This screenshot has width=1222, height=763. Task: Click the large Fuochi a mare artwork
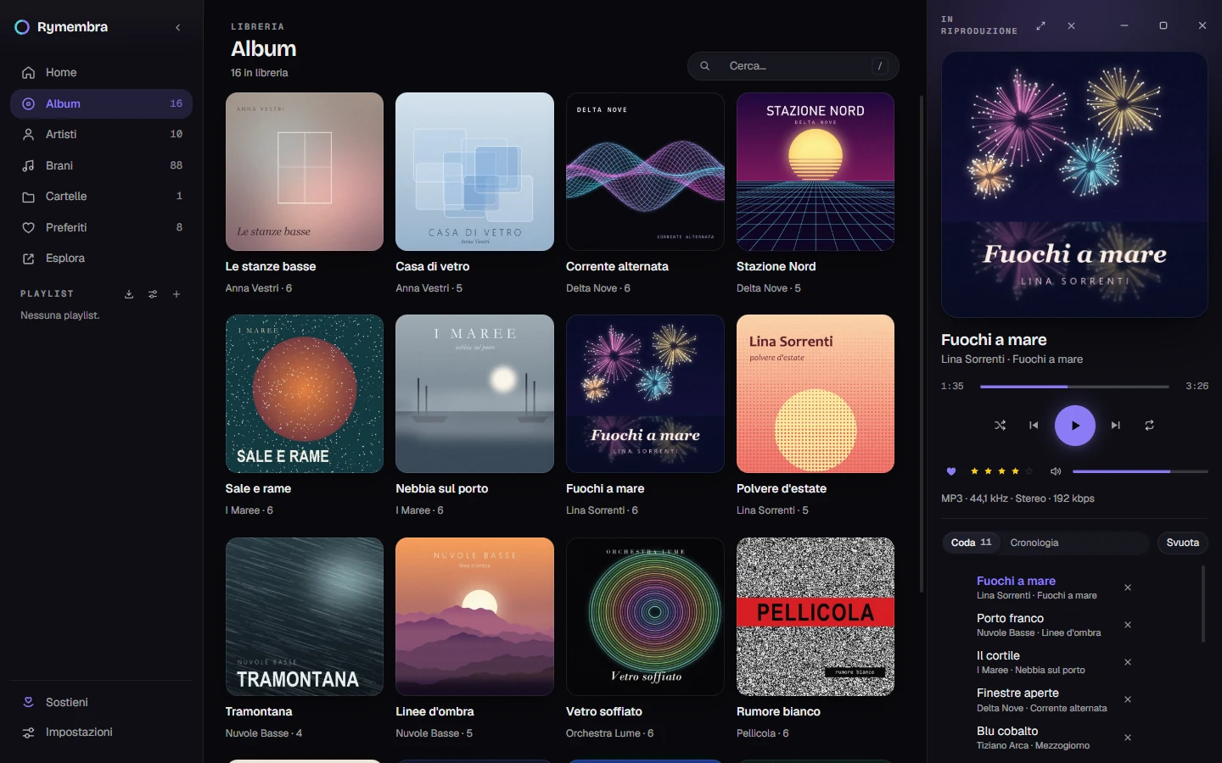pyautogui.click(x=1074, y=185)
